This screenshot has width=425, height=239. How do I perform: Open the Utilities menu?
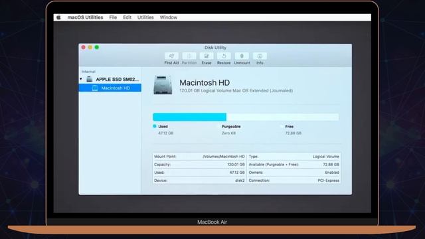(145, 17)
